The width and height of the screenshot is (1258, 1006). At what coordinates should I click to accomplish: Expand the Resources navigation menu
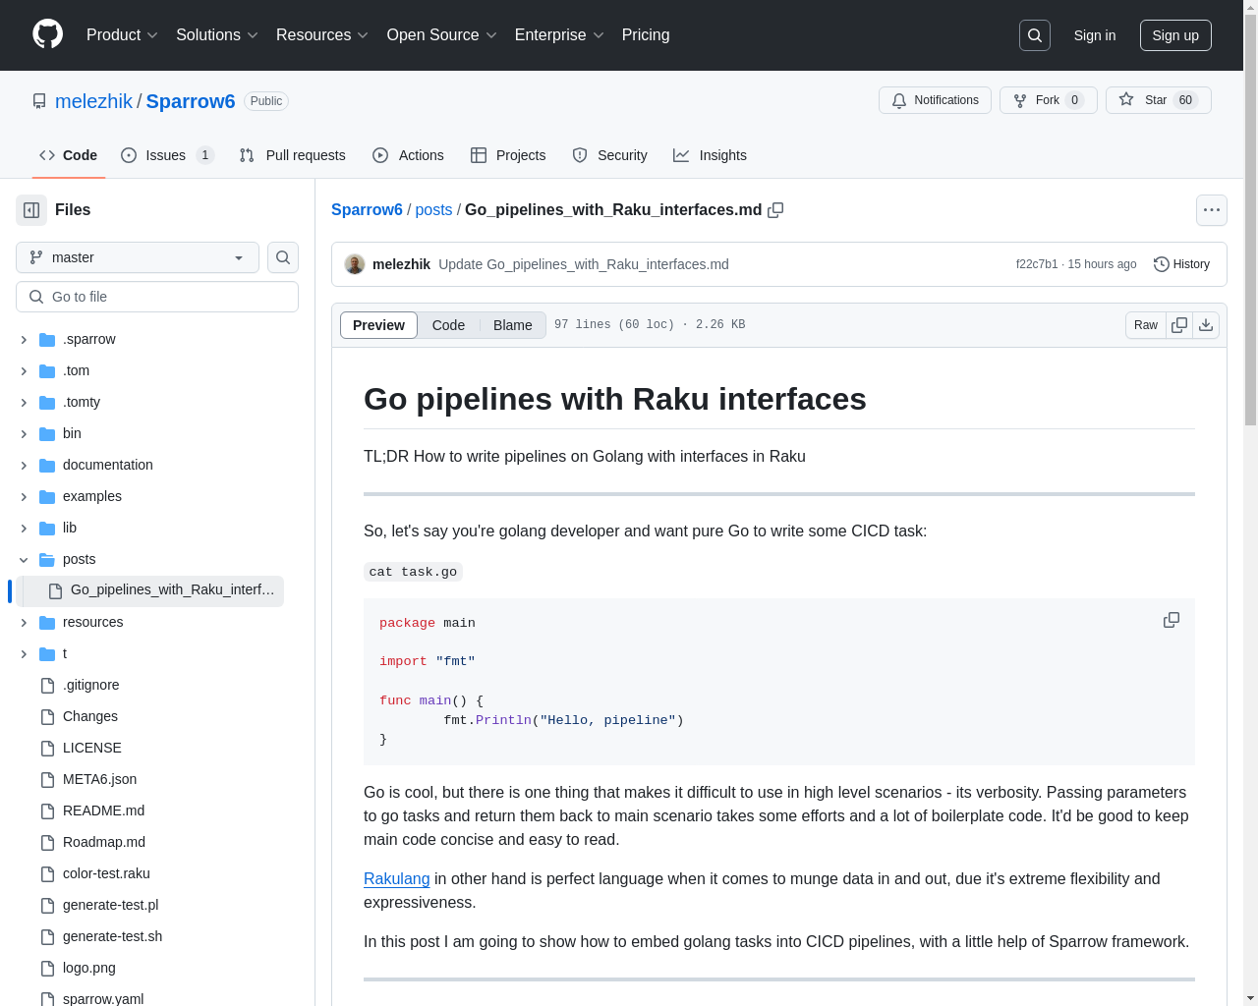pyautogui.click(x=322, y=35)
